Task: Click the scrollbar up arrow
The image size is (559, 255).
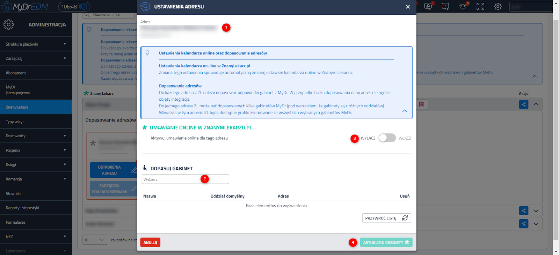Action: [556, 3]
